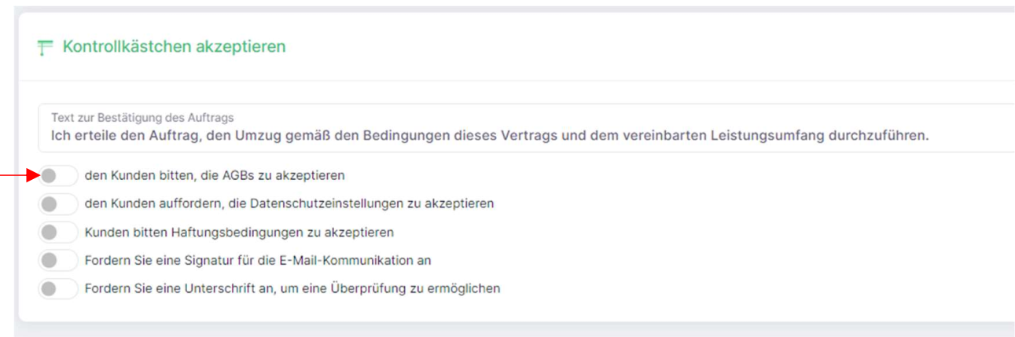Enable the E-Mail-Kommunikation signature toggle

click(57, 260)
